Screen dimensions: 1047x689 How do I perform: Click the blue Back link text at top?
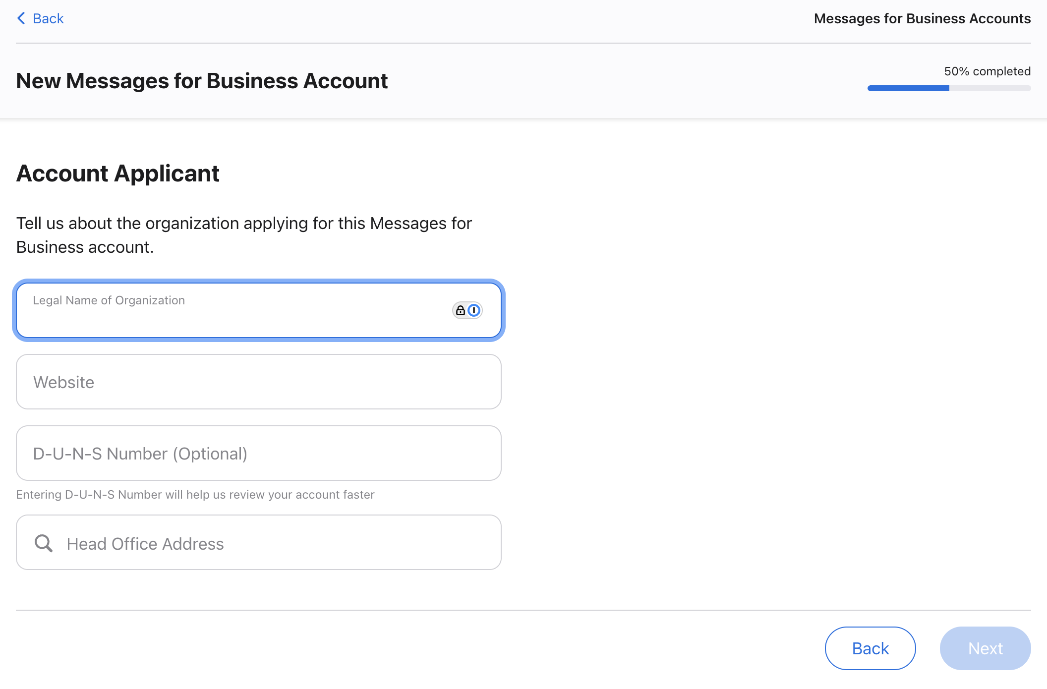[x=48, y=18]
